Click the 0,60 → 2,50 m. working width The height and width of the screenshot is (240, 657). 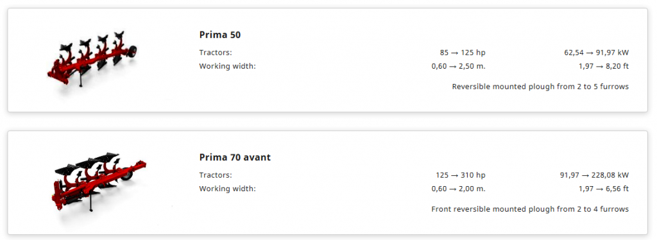click(x=458, y=66)
